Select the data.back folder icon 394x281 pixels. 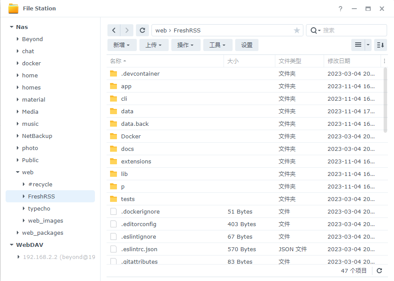[x=113, y=124]
